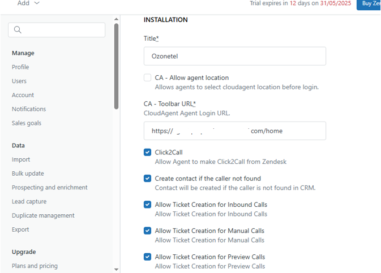Open Prospecting and enrichment
The width and height of the screenshot is (381, 273).
(x=50, y=187)
